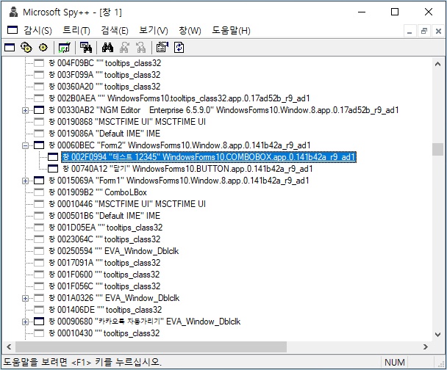Select row 0017091A tooltips_class32
This screenshot has width=447, height=370.
click(x=104, y=263)
